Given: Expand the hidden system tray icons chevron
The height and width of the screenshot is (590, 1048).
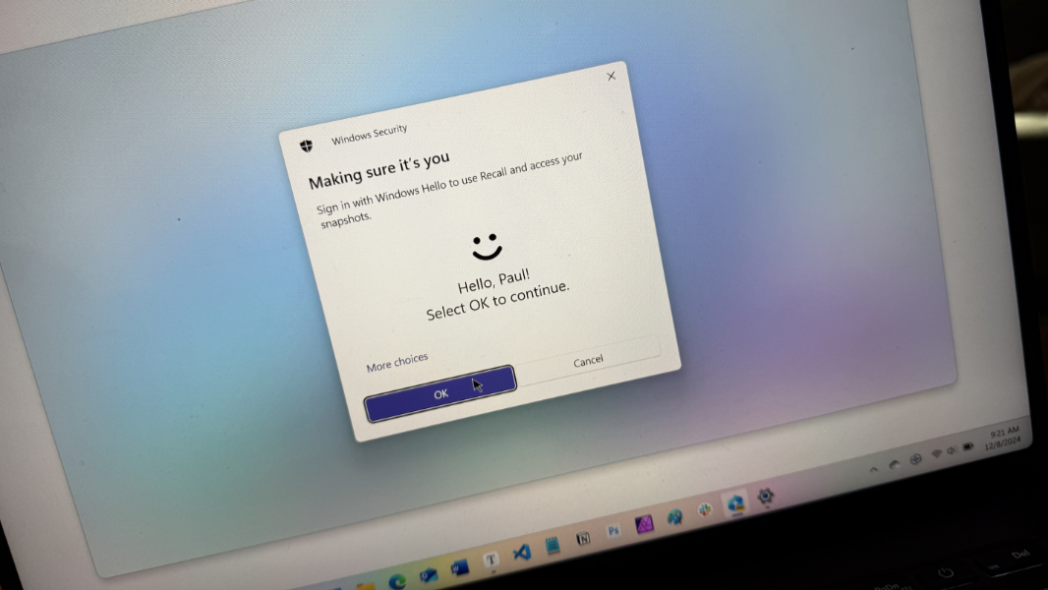Looking at the screenshot, I should click(874, 470).
